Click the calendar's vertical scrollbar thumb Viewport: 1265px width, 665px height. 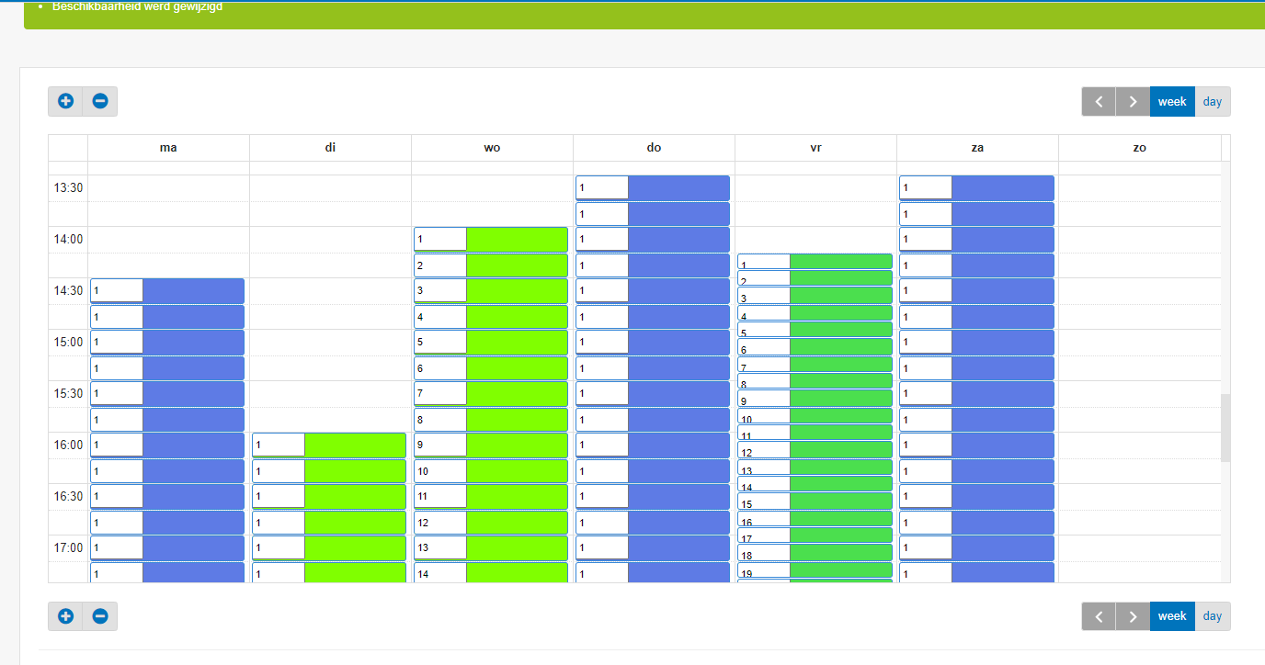click(x=1225, y=428)
